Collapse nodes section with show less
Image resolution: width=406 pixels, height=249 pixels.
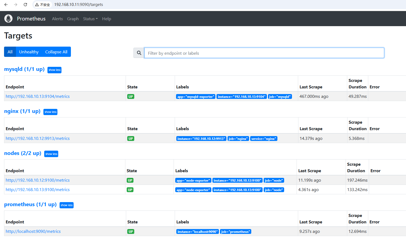point(51,154)
